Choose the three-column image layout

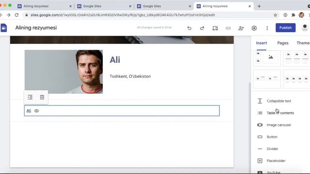(x=296, y=58)
